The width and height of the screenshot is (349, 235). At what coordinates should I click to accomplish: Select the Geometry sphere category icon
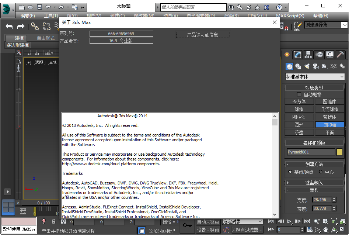click(x=289, y=66)
